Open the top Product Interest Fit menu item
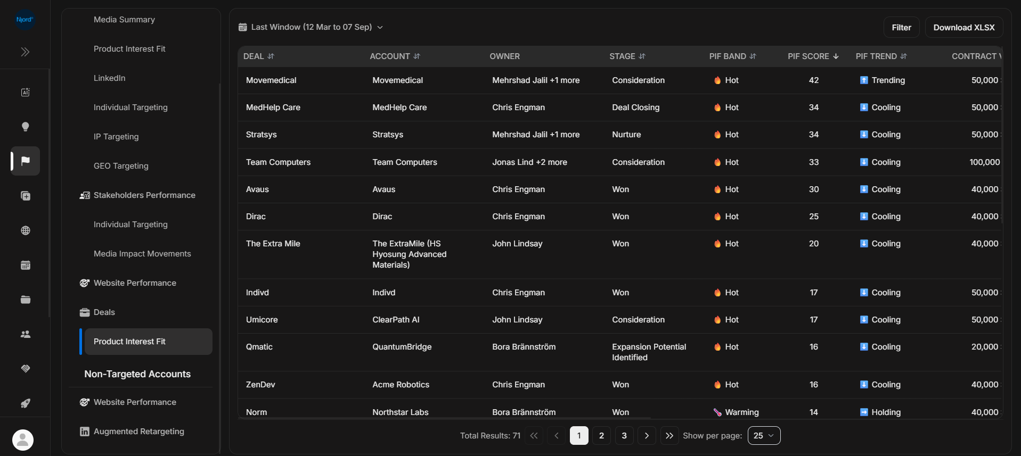 129,49
